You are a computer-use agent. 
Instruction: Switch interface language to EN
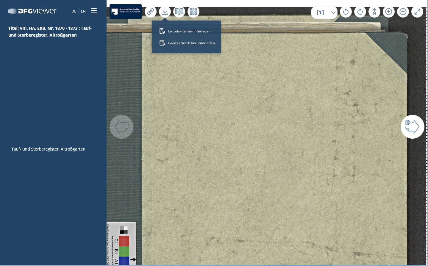coord(83,11)
